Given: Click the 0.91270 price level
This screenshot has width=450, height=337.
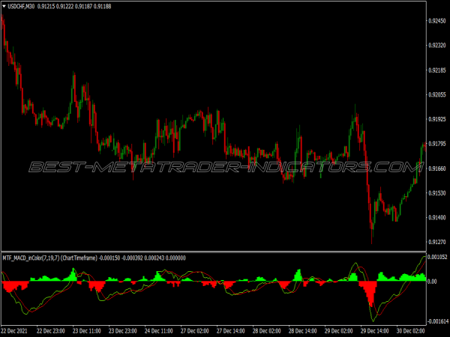Looking at the screenshot, I should 437,242.
